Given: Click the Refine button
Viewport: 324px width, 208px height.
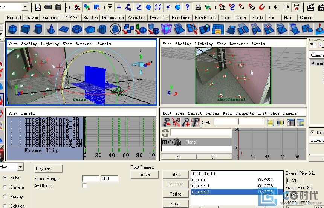Looking at the screenshot, I should tap(176, 194).
